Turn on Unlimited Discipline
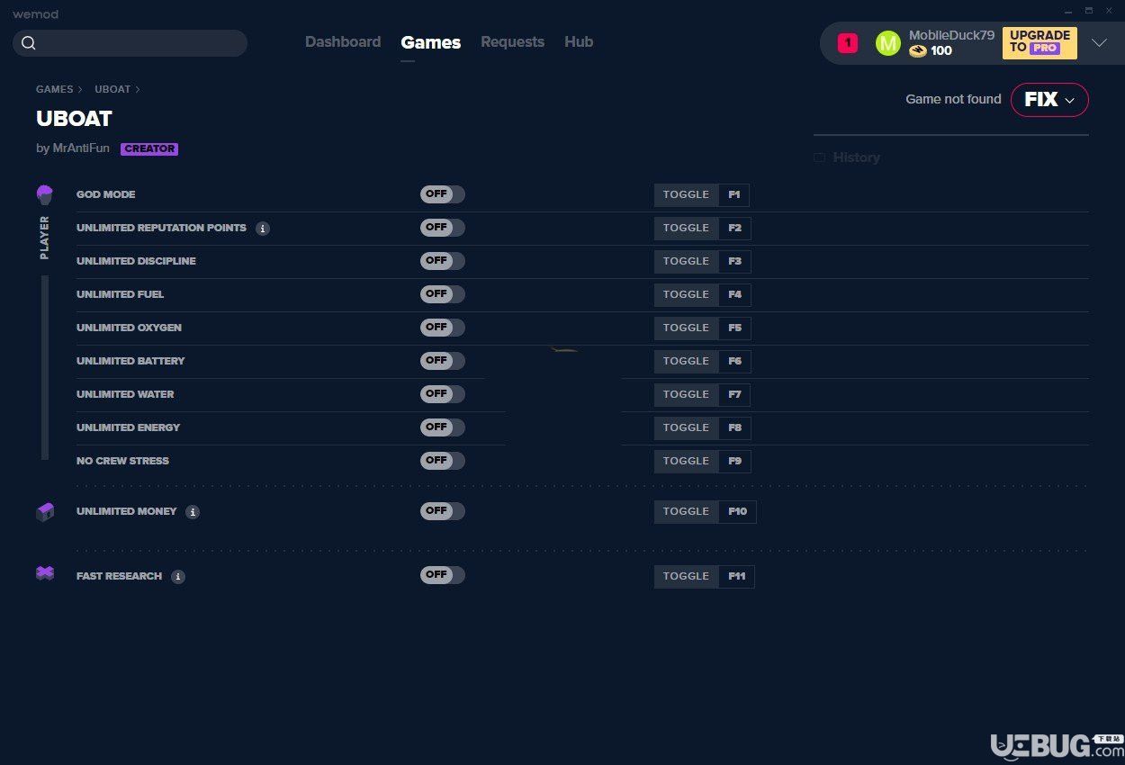The image size is (1125, 765). [443, 261]
